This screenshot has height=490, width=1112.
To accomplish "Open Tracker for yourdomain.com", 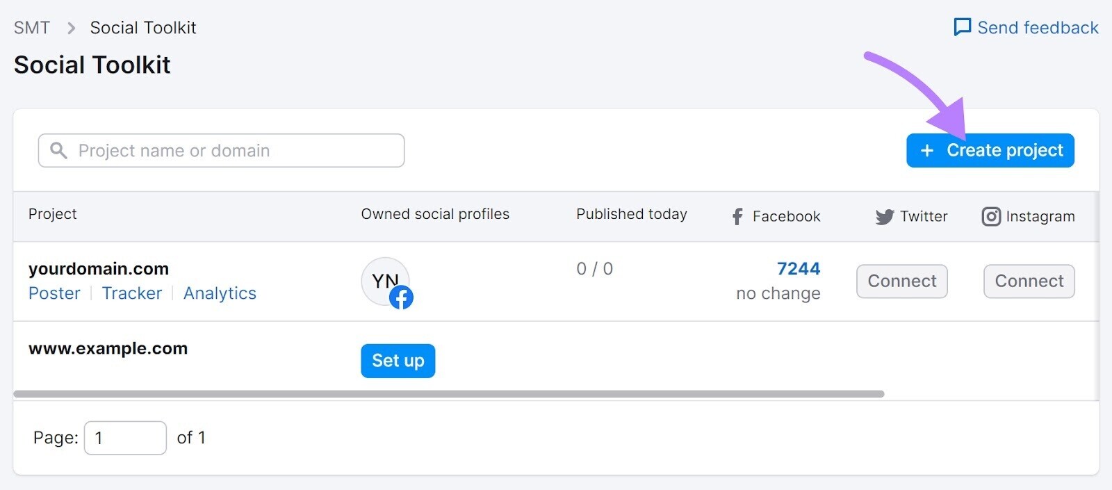I will 131,293.
